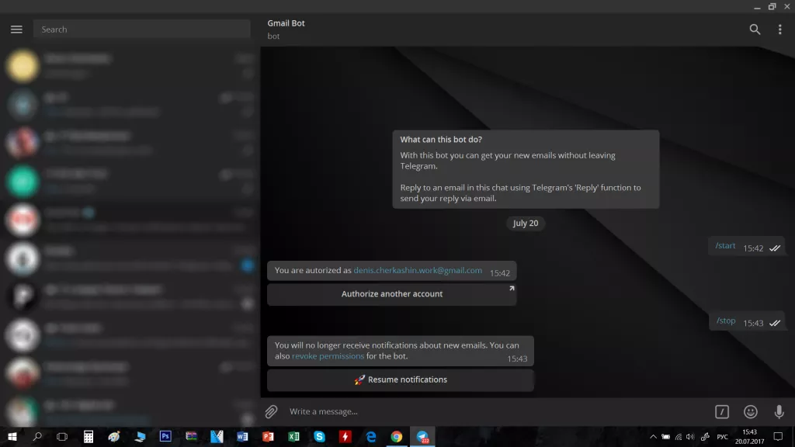Open Excel from the taskbar
This screenshot has height=447, width=795.
point(293,437)
